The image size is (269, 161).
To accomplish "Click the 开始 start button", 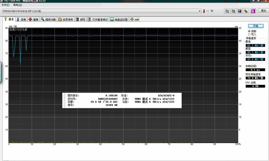I will pyautogui.click(x=256, y=26).
